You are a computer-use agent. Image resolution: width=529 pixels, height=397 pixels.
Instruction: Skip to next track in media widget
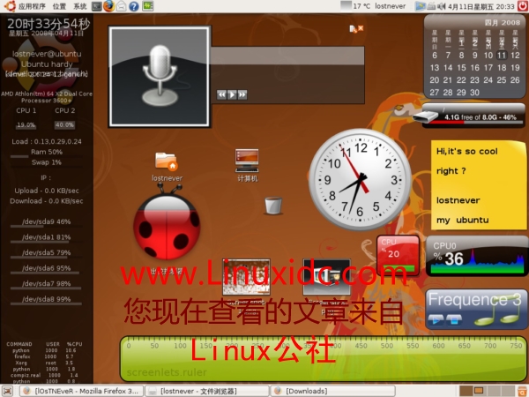[x=242, y=94]
